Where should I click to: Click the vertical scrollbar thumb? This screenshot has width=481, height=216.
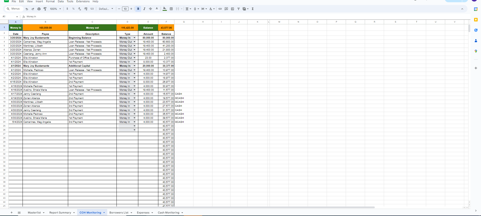(x=469, y=28)
